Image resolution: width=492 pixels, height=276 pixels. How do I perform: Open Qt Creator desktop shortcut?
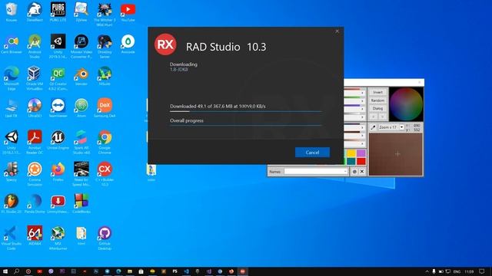click(58, 78)
